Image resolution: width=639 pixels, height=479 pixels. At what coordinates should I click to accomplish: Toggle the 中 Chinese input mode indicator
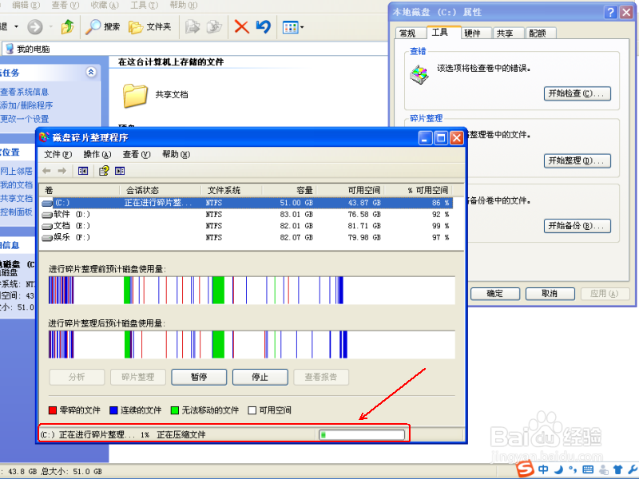tap(543, 469)
